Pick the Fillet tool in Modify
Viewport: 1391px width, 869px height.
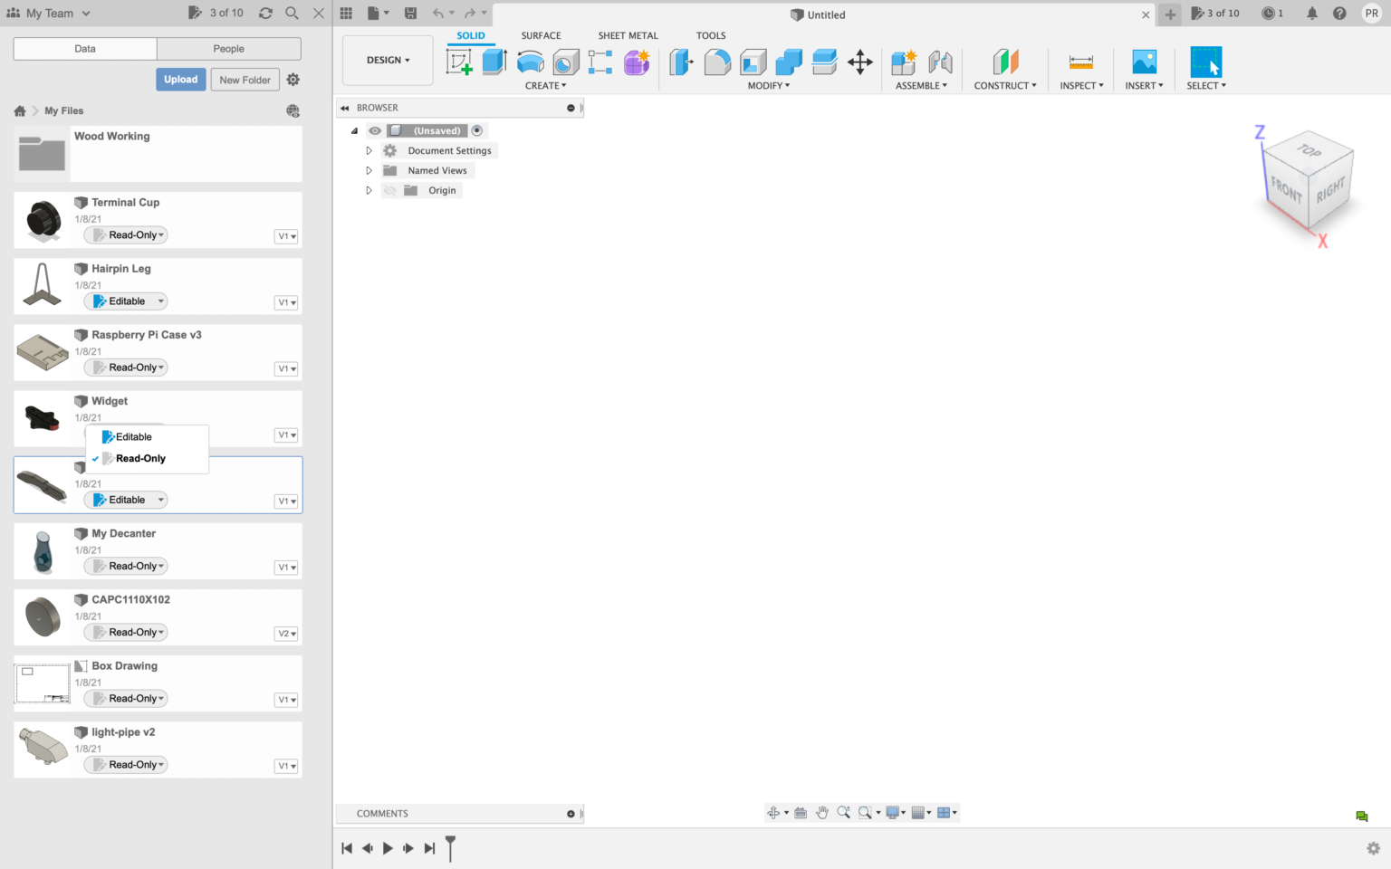pos(717,62)
